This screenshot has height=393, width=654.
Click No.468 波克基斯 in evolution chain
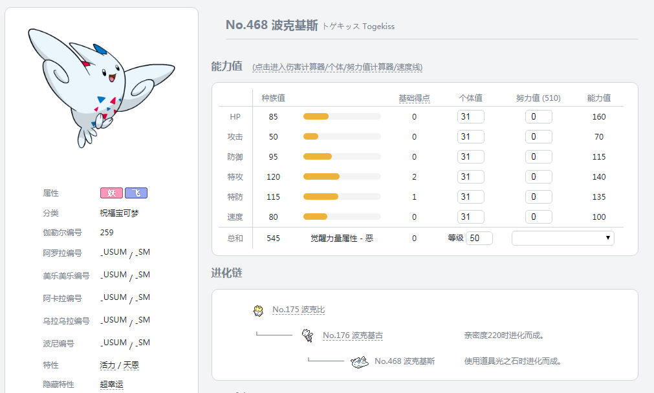tap(404, 361)
